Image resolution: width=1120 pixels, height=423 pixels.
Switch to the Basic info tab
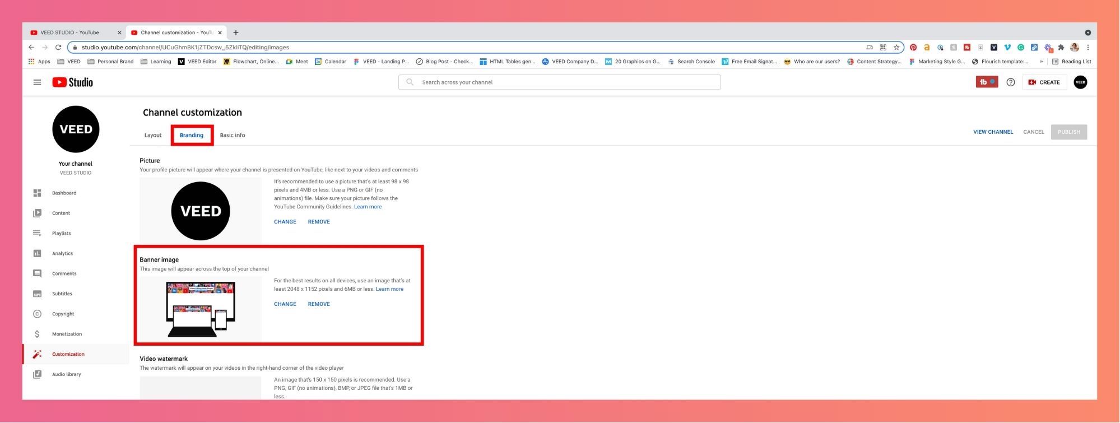(233, 135)
